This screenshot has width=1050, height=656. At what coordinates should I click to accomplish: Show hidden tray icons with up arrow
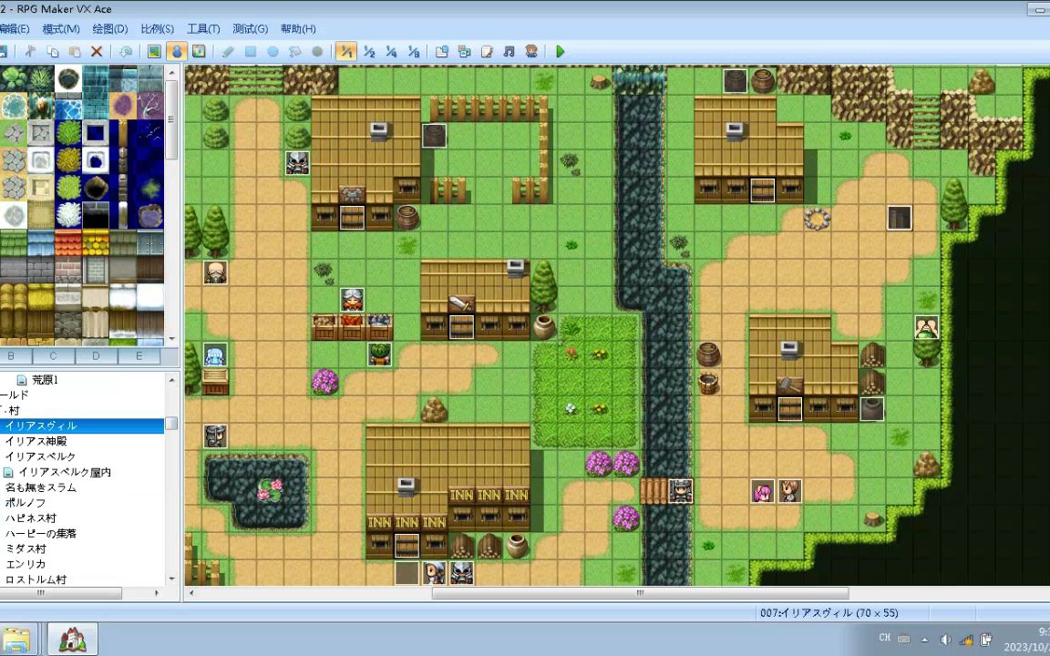tap(925, 640)
